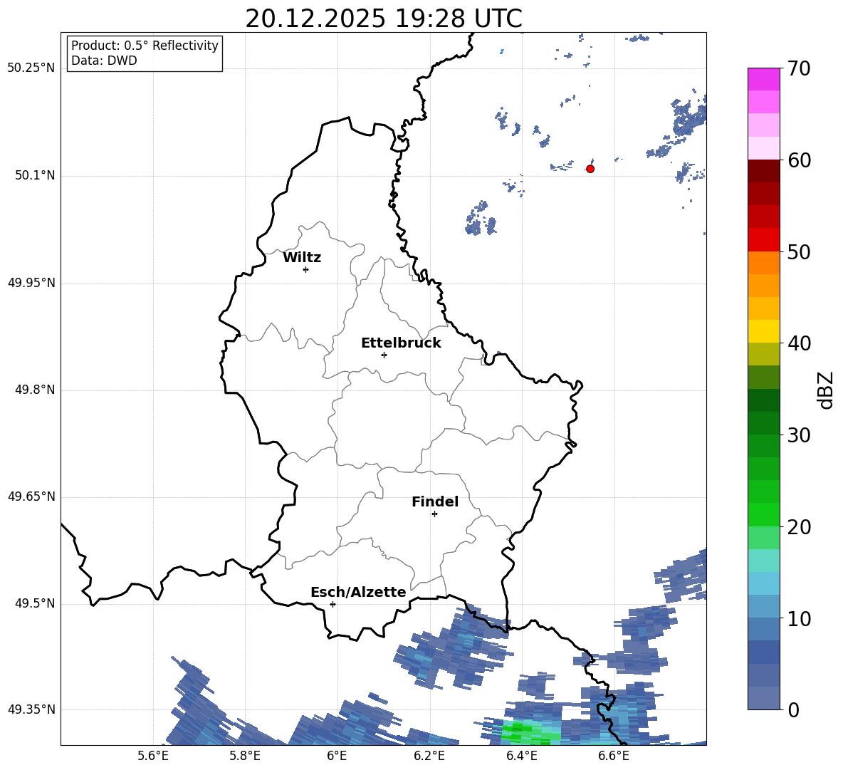Click the 6.2°E longitude label
Viewport: 843px width, 770px height.
point(429,756)
